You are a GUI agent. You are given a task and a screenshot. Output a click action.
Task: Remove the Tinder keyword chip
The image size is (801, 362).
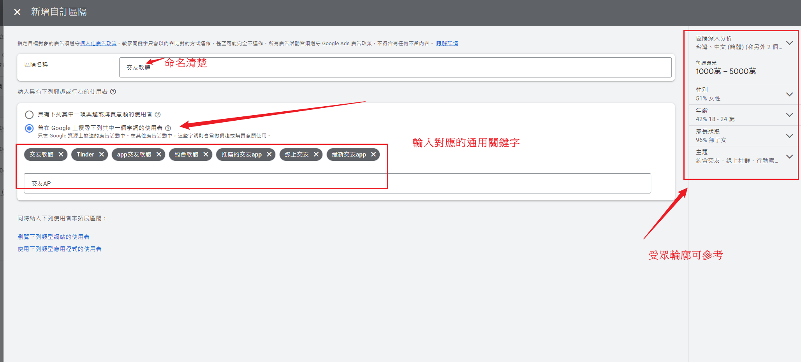tap(102, 155)
